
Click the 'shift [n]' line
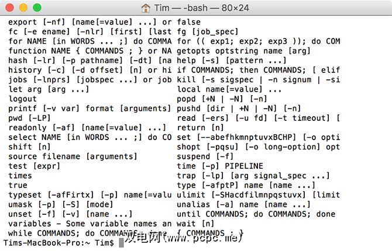click(30, 147)
